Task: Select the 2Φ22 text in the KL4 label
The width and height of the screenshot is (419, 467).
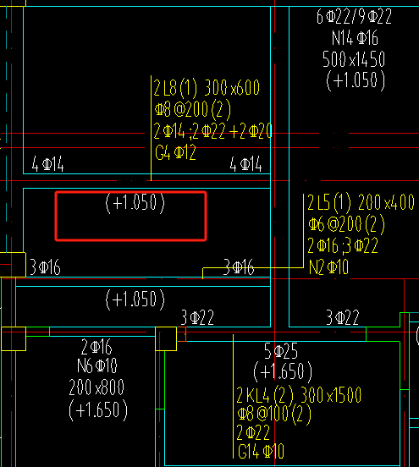Action: point(253,432)
